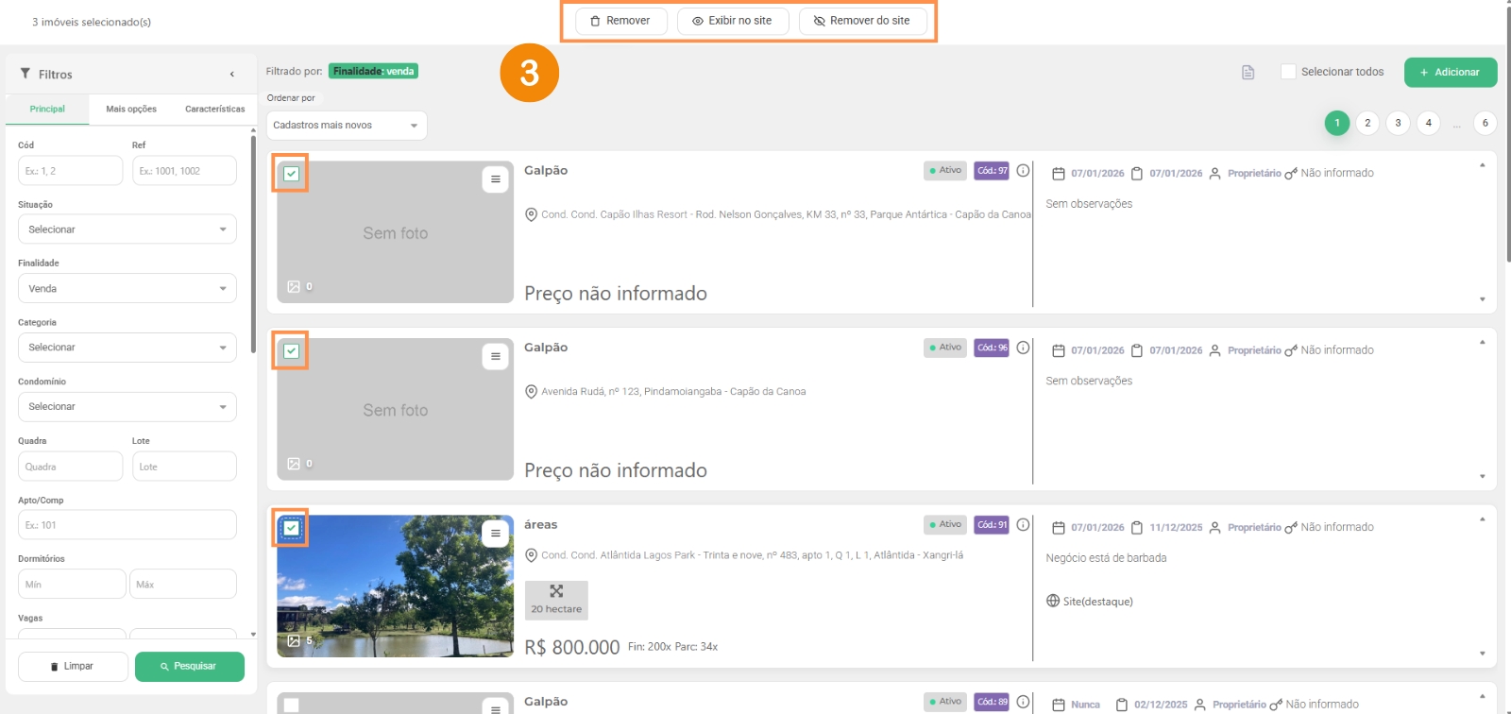Viewport: 1511px width, 714px height.
Task: Open the Finalidade dropdown showing Venda
Action: (127, 289)
